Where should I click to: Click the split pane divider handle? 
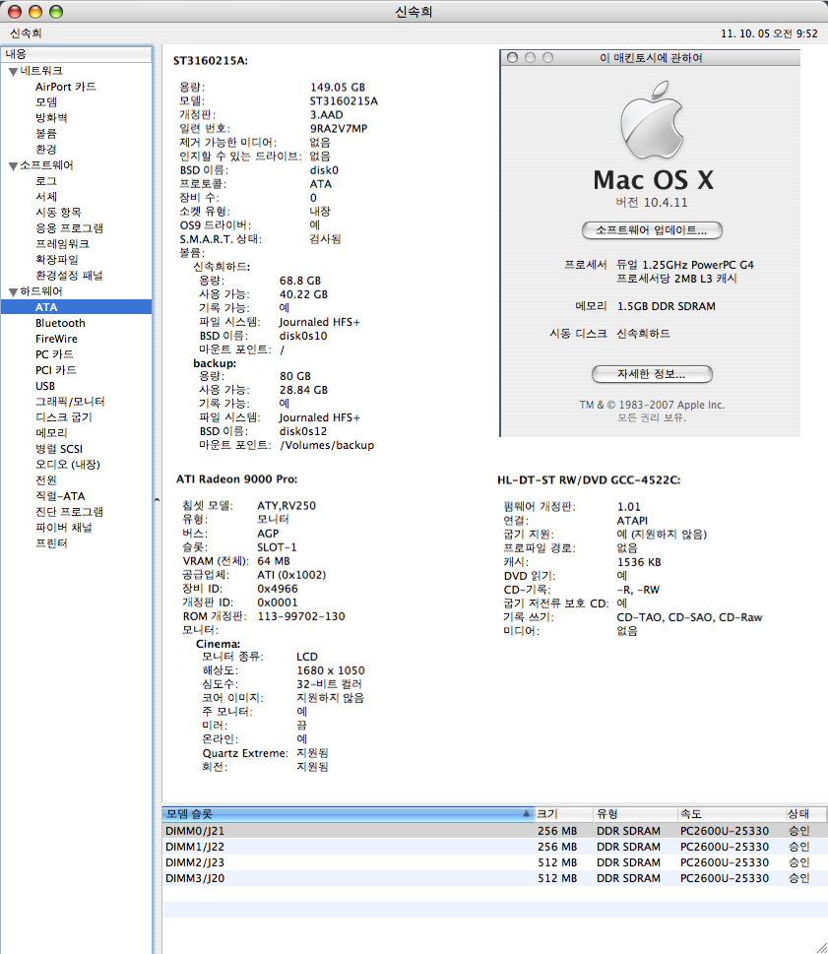pyautogui.click(x=157, y=500)
